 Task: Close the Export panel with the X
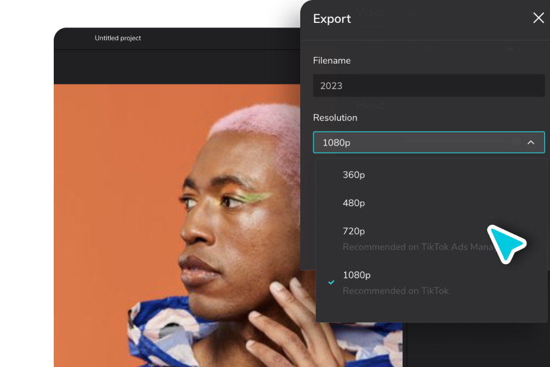pyautogui.click(x=538, y=18)
